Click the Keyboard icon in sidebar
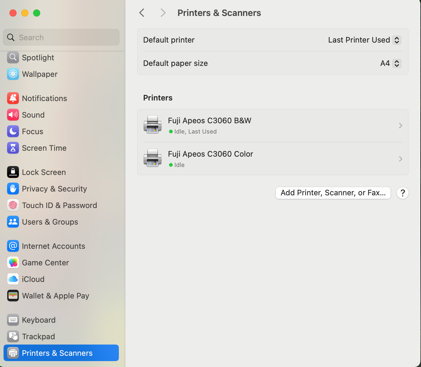Image resolution: width=421 pixels, height=367 pixels. [13, 320]
